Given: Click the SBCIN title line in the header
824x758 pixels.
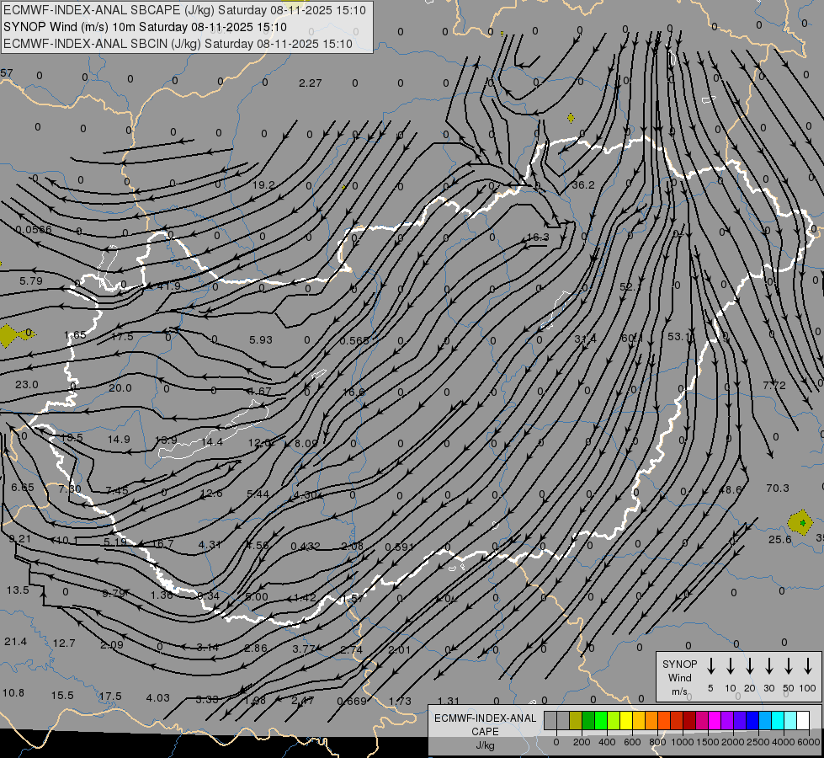Looking at the screenshot, I should click(178, 44).
